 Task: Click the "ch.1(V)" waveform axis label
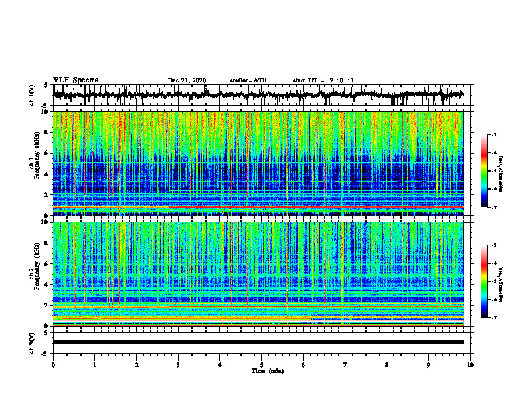[31, 95]
